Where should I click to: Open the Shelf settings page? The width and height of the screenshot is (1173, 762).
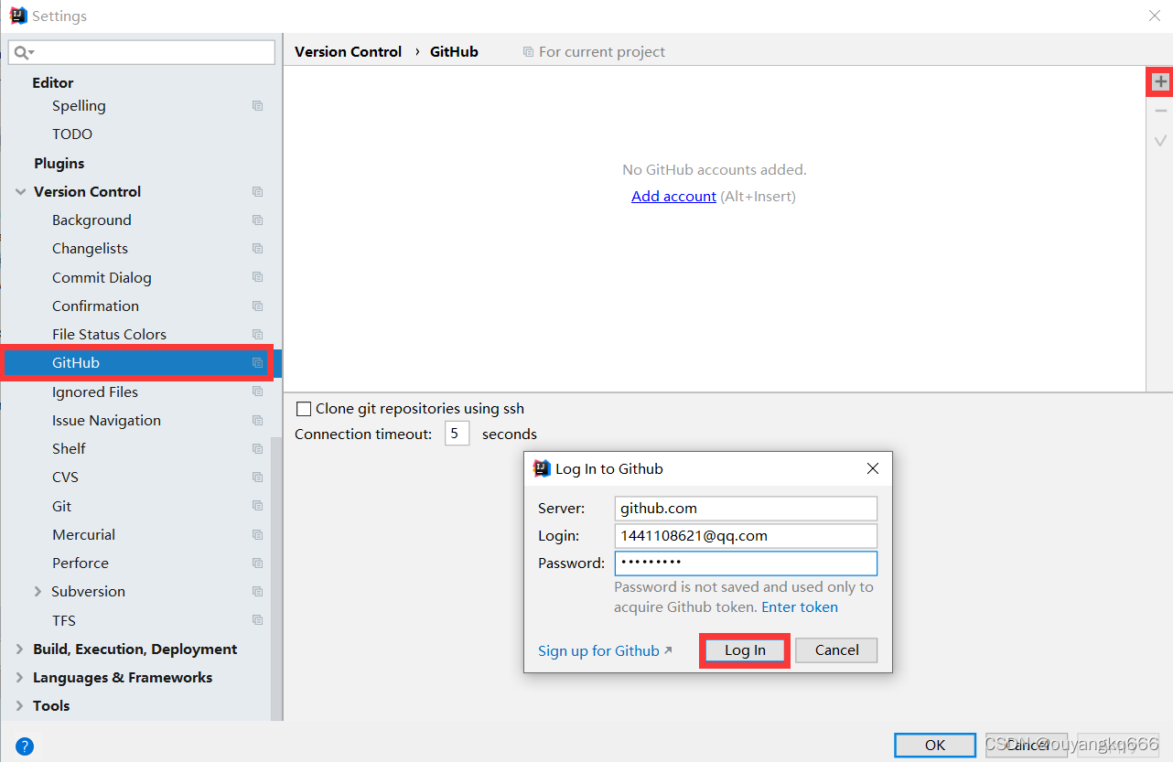(69, 449)
